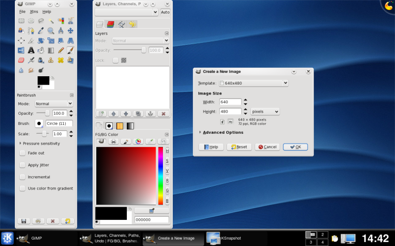The image size is (395, 246).
Task: Select the Crop tool
Action: point(31,40)
